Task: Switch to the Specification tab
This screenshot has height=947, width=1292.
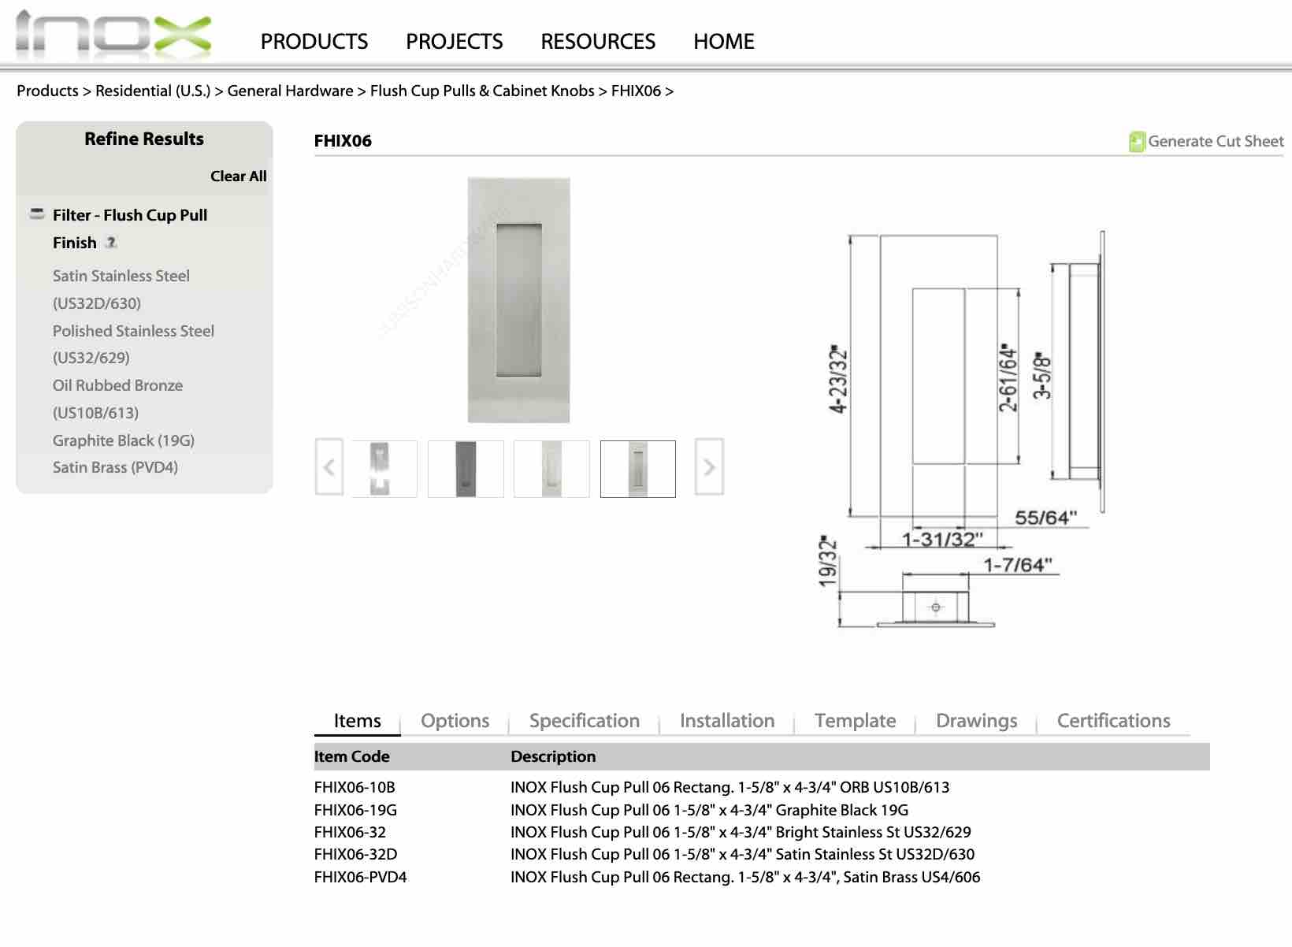Action: pyautogui.click(x=585, y=721)
